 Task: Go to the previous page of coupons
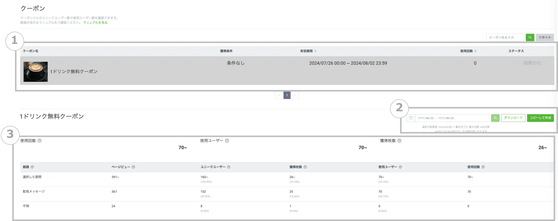click(279, 95)
